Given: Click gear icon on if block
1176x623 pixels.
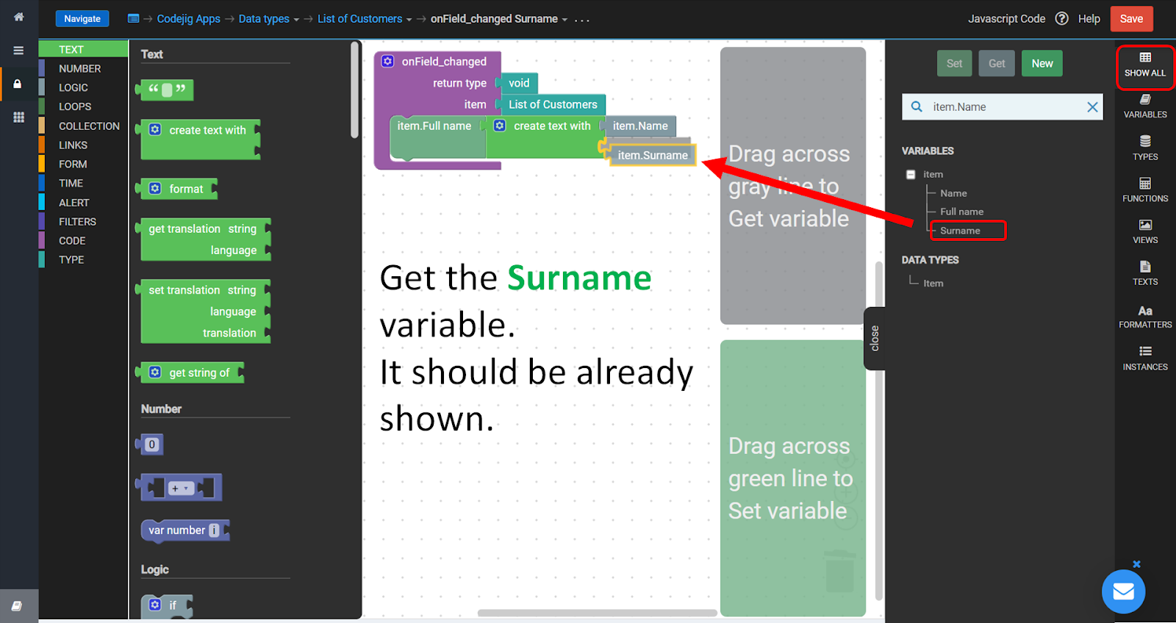Looking at the screenshot, I should (155, 605).
